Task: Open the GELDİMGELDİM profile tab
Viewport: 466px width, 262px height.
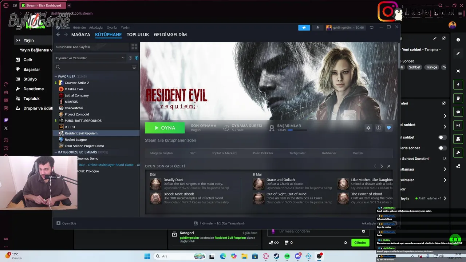Action: 170,35
